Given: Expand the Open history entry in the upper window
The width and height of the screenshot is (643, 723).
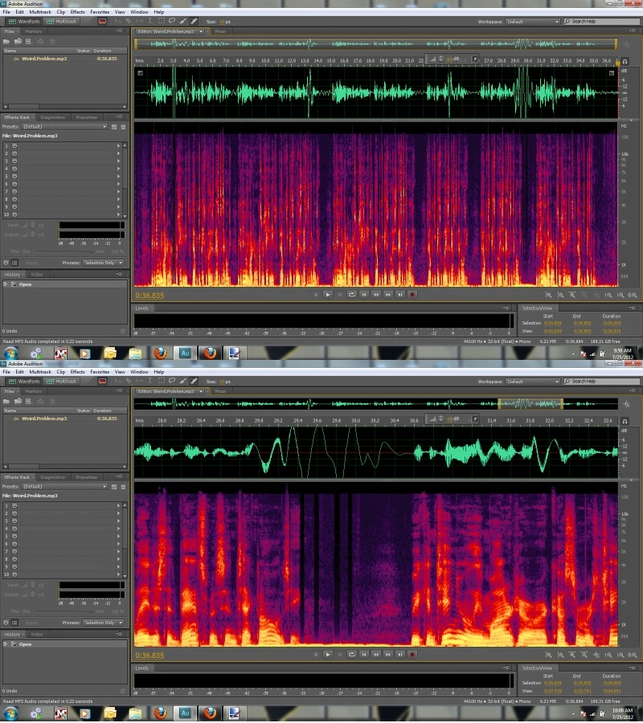Looking at the screenshot, I should click(x=6, y=284).
